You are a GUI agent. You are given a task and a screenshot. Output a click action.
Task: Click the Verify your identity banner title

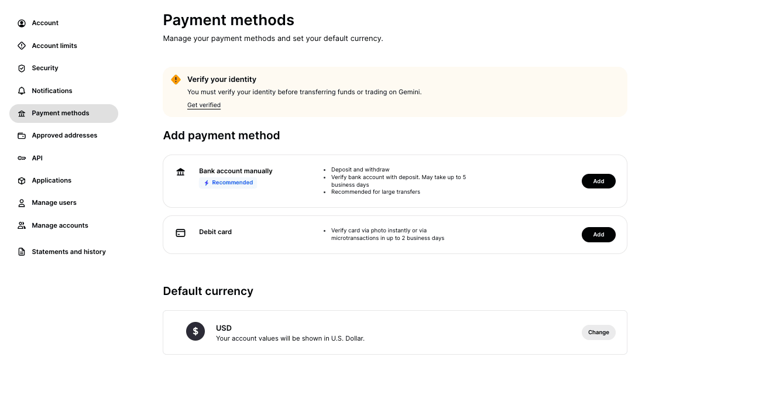(x=222, y=80)
